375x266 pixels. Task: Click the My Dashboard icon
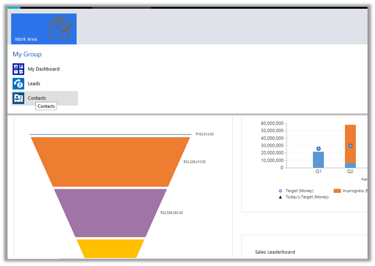18,69
